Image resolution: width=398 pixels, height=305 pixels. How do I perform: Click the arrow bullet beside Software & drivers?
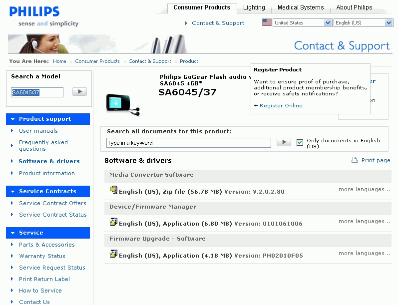click(x=12, y=161)
